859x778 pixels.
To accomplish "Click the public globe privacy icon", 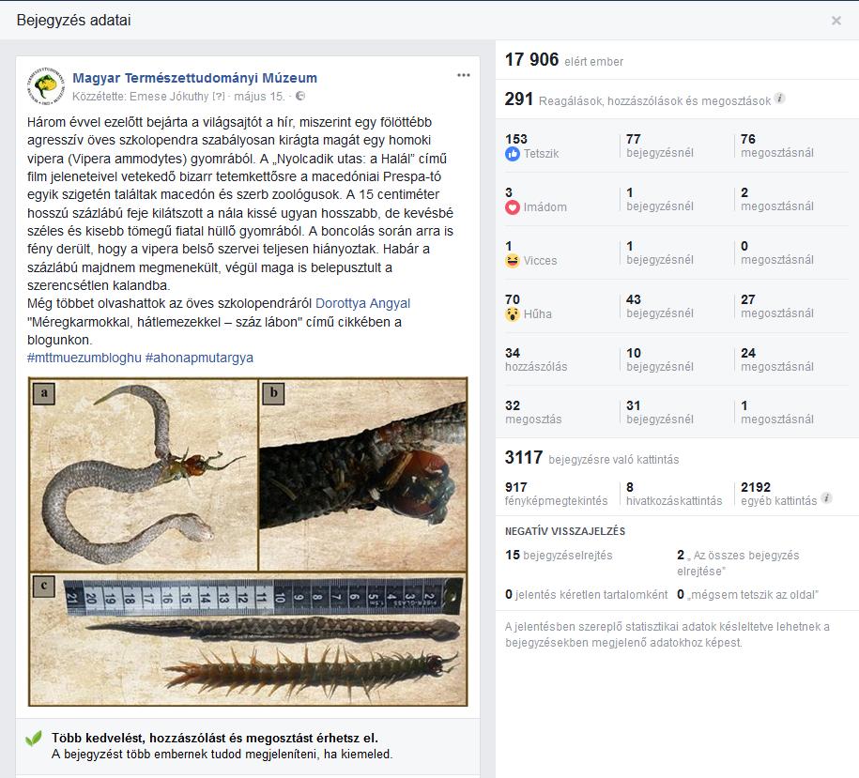I will [300, 96].
